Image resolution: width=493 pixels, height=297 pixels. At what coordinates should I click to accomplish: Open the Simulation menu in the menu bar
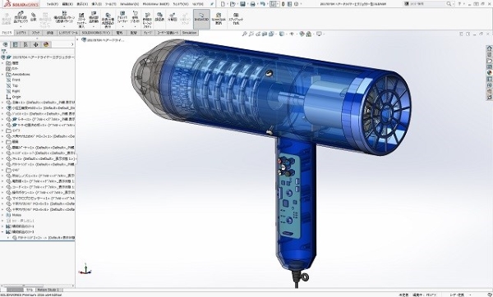coord(129,4)
